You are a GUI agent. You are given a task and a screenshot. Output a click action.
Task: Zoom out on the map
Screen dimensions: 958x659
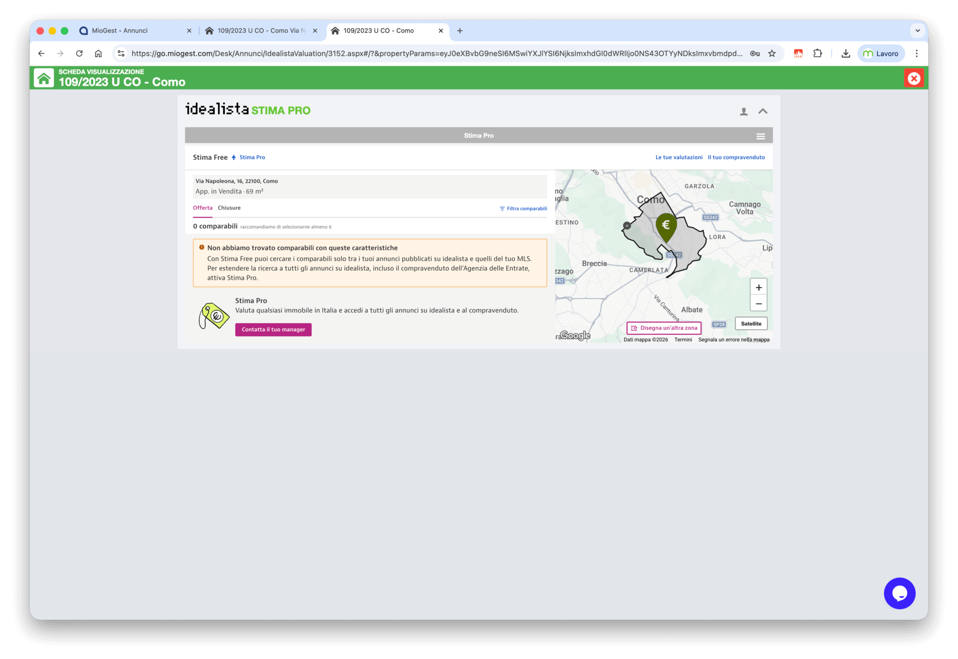pos(759,304)
